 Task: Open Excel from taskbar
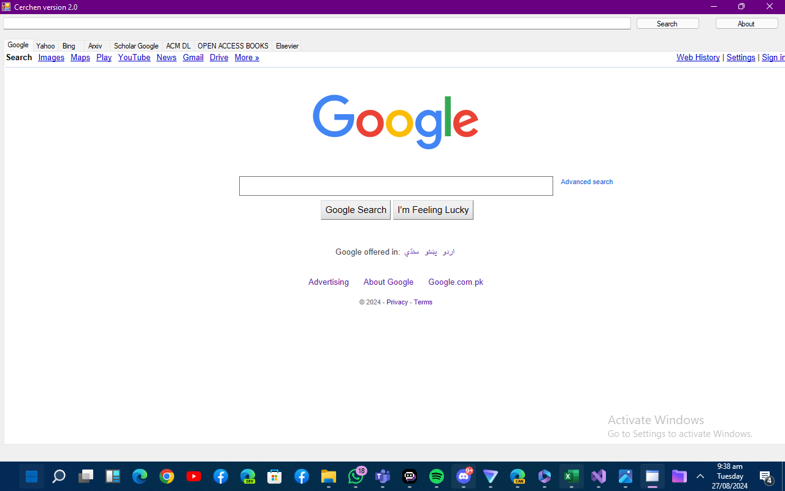click(572, 476)
